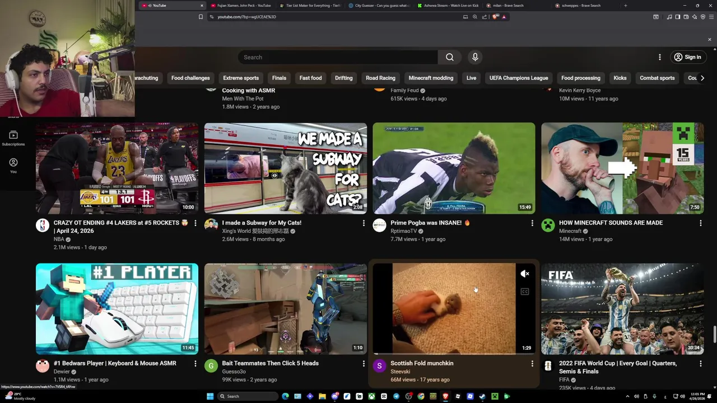Screen dimensions: 717x403
Task: Open Windows Start menu
Action: [210, 396]
